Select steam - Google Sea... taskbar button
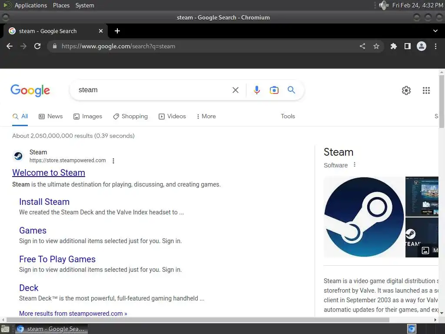This screenshot has width=445, height=334. [x=51, y=329]
